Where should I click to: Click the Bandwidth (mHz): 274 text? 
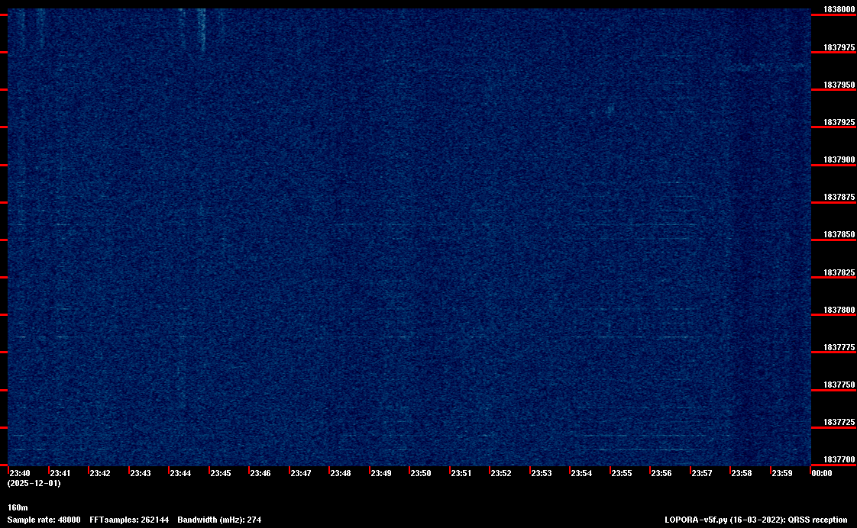pyautogui.click(x=219, y=520)
